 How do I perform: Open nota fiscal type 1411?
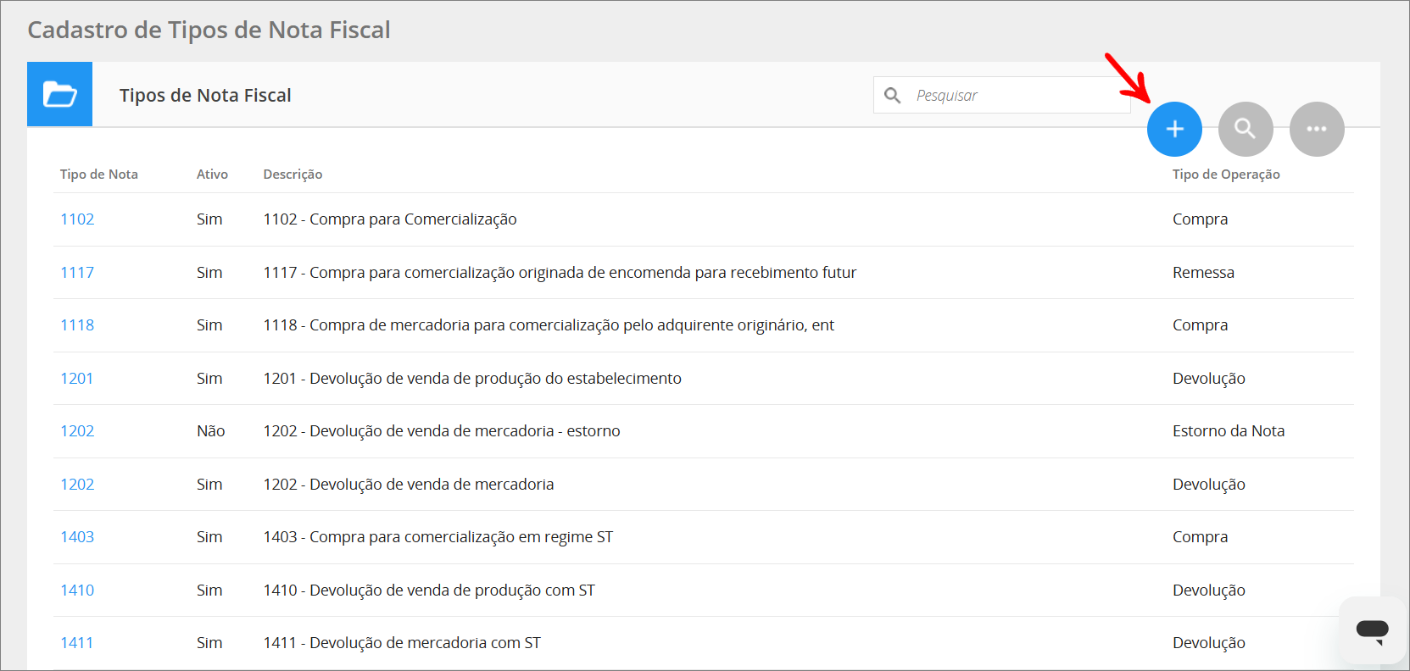coord(76,643)
